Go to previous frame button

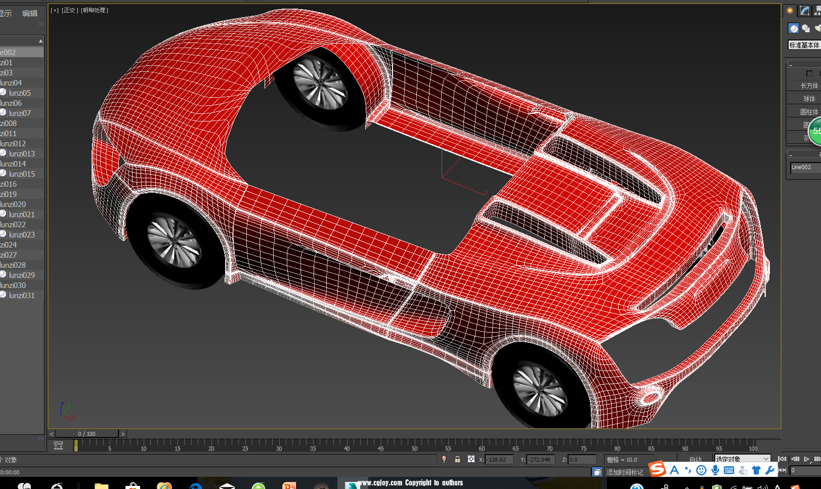click(795, 459)
